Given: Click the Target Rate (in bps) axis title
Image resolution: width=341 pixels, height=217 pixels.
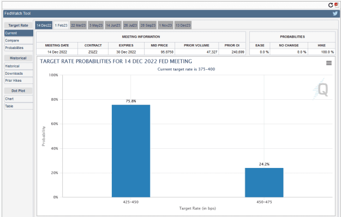Looking at the screenshot, I should click(x=198, y=208).
